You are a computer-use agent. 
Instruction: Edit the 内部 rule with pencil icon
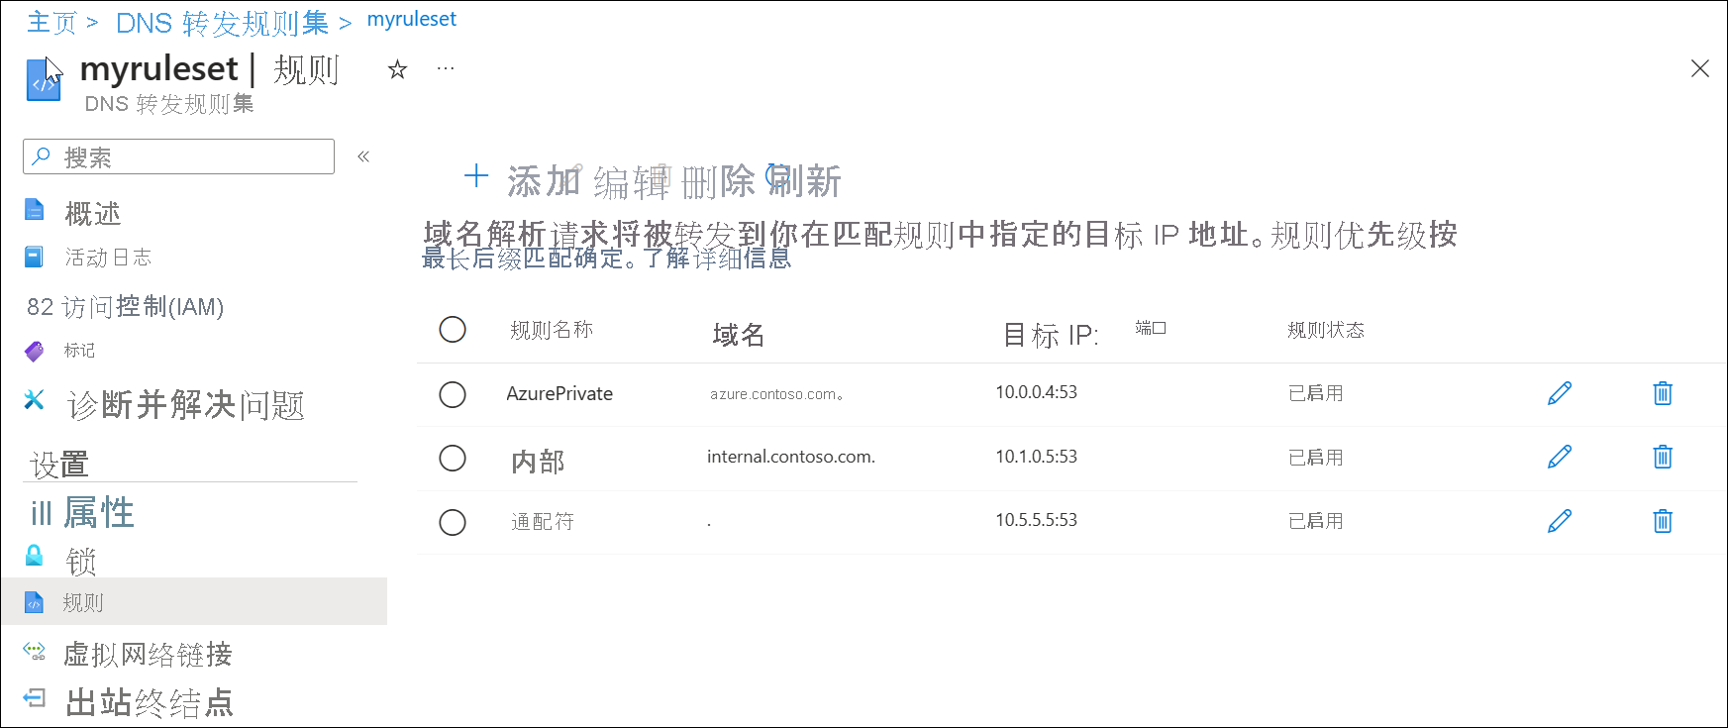click(x=1560, y=457)
